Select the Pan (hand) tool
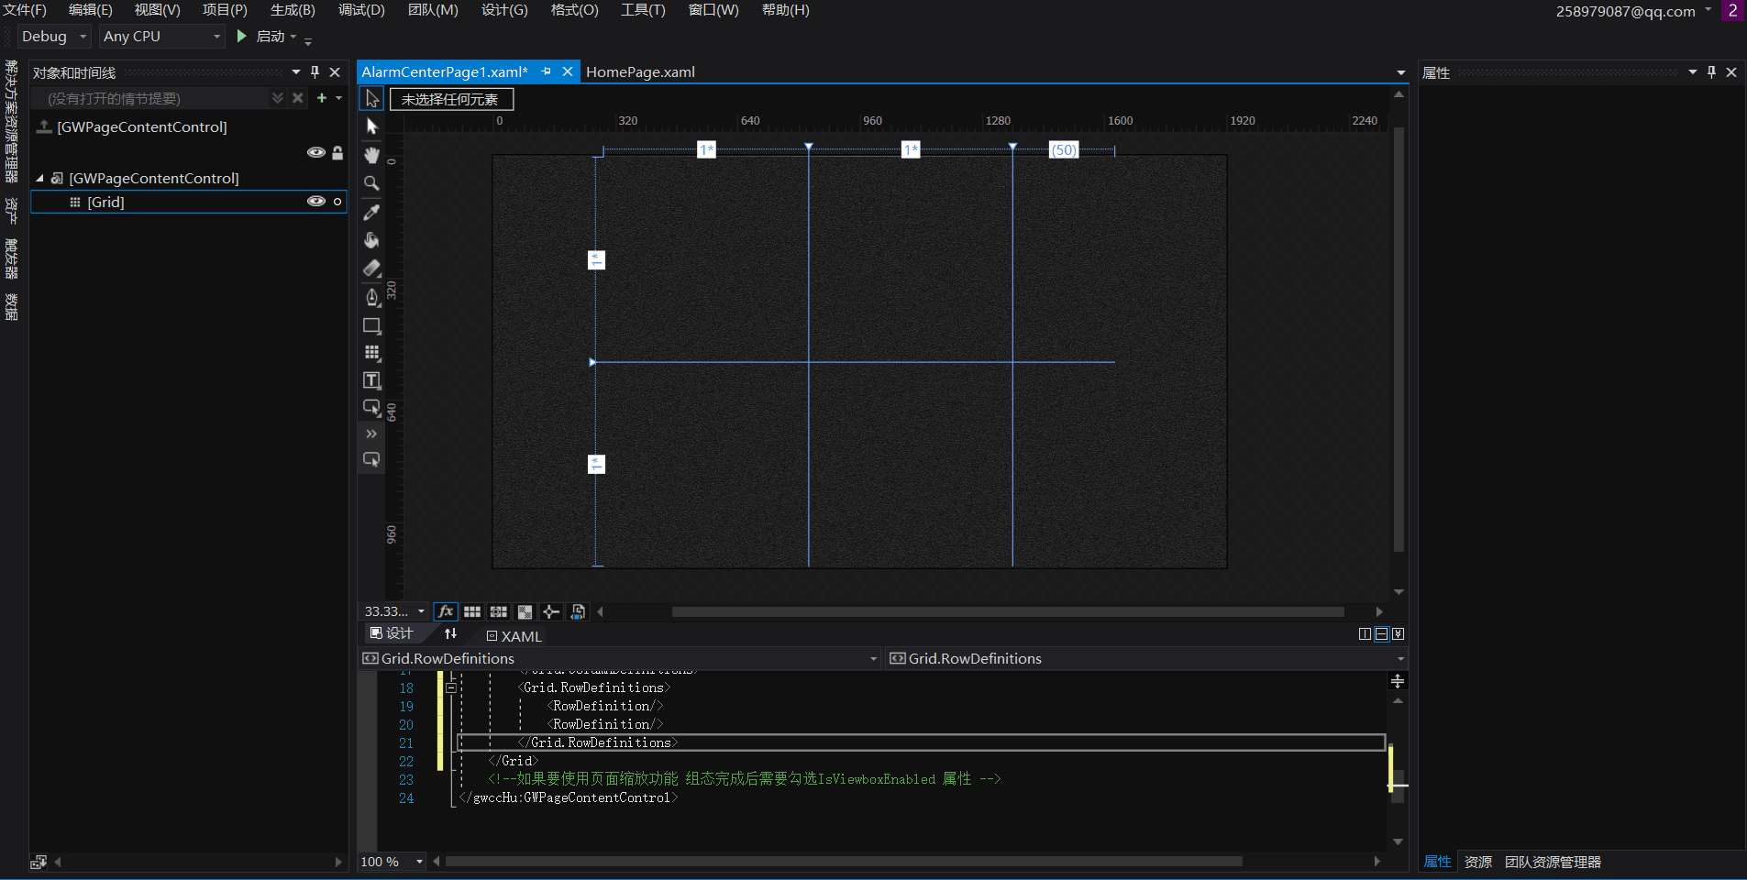The image size is (1747, 880). (x=371, y=155)
